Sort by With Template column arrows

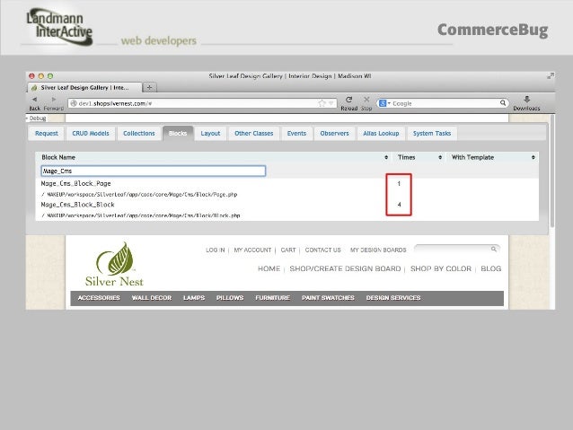pos(533,157)
